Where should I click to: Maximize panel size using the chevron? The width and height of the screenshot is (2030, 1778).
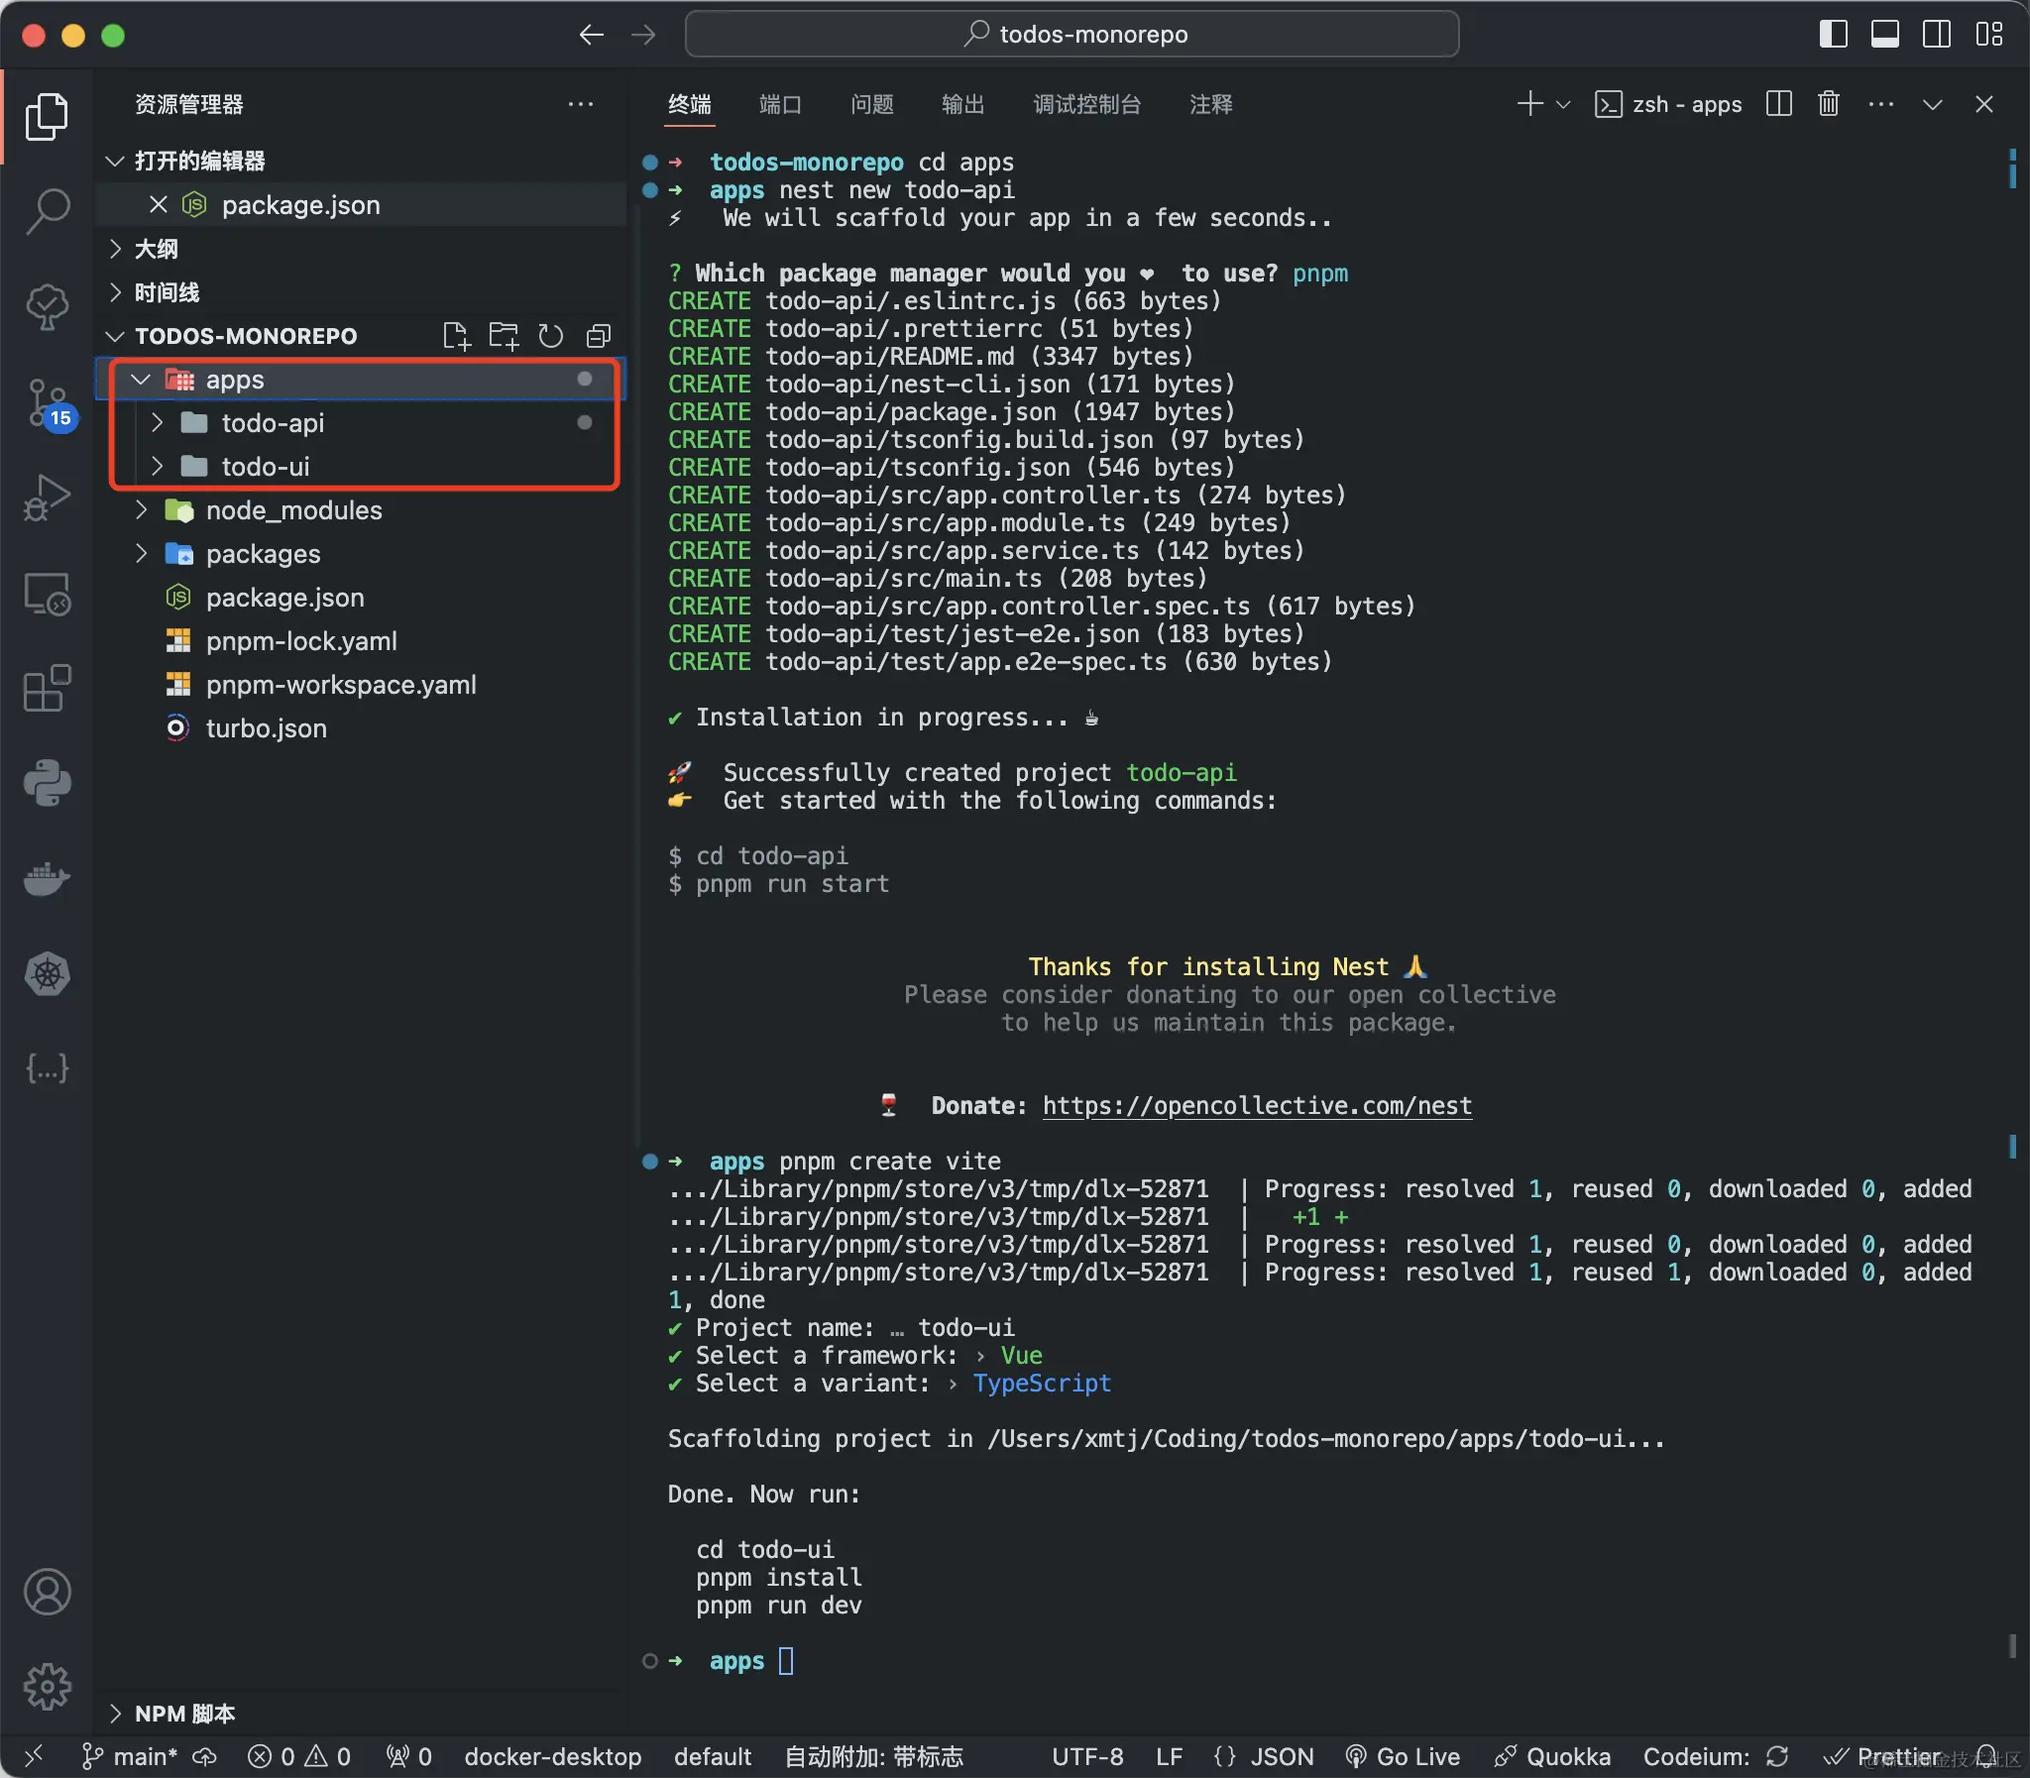[x=1932, y=104]
